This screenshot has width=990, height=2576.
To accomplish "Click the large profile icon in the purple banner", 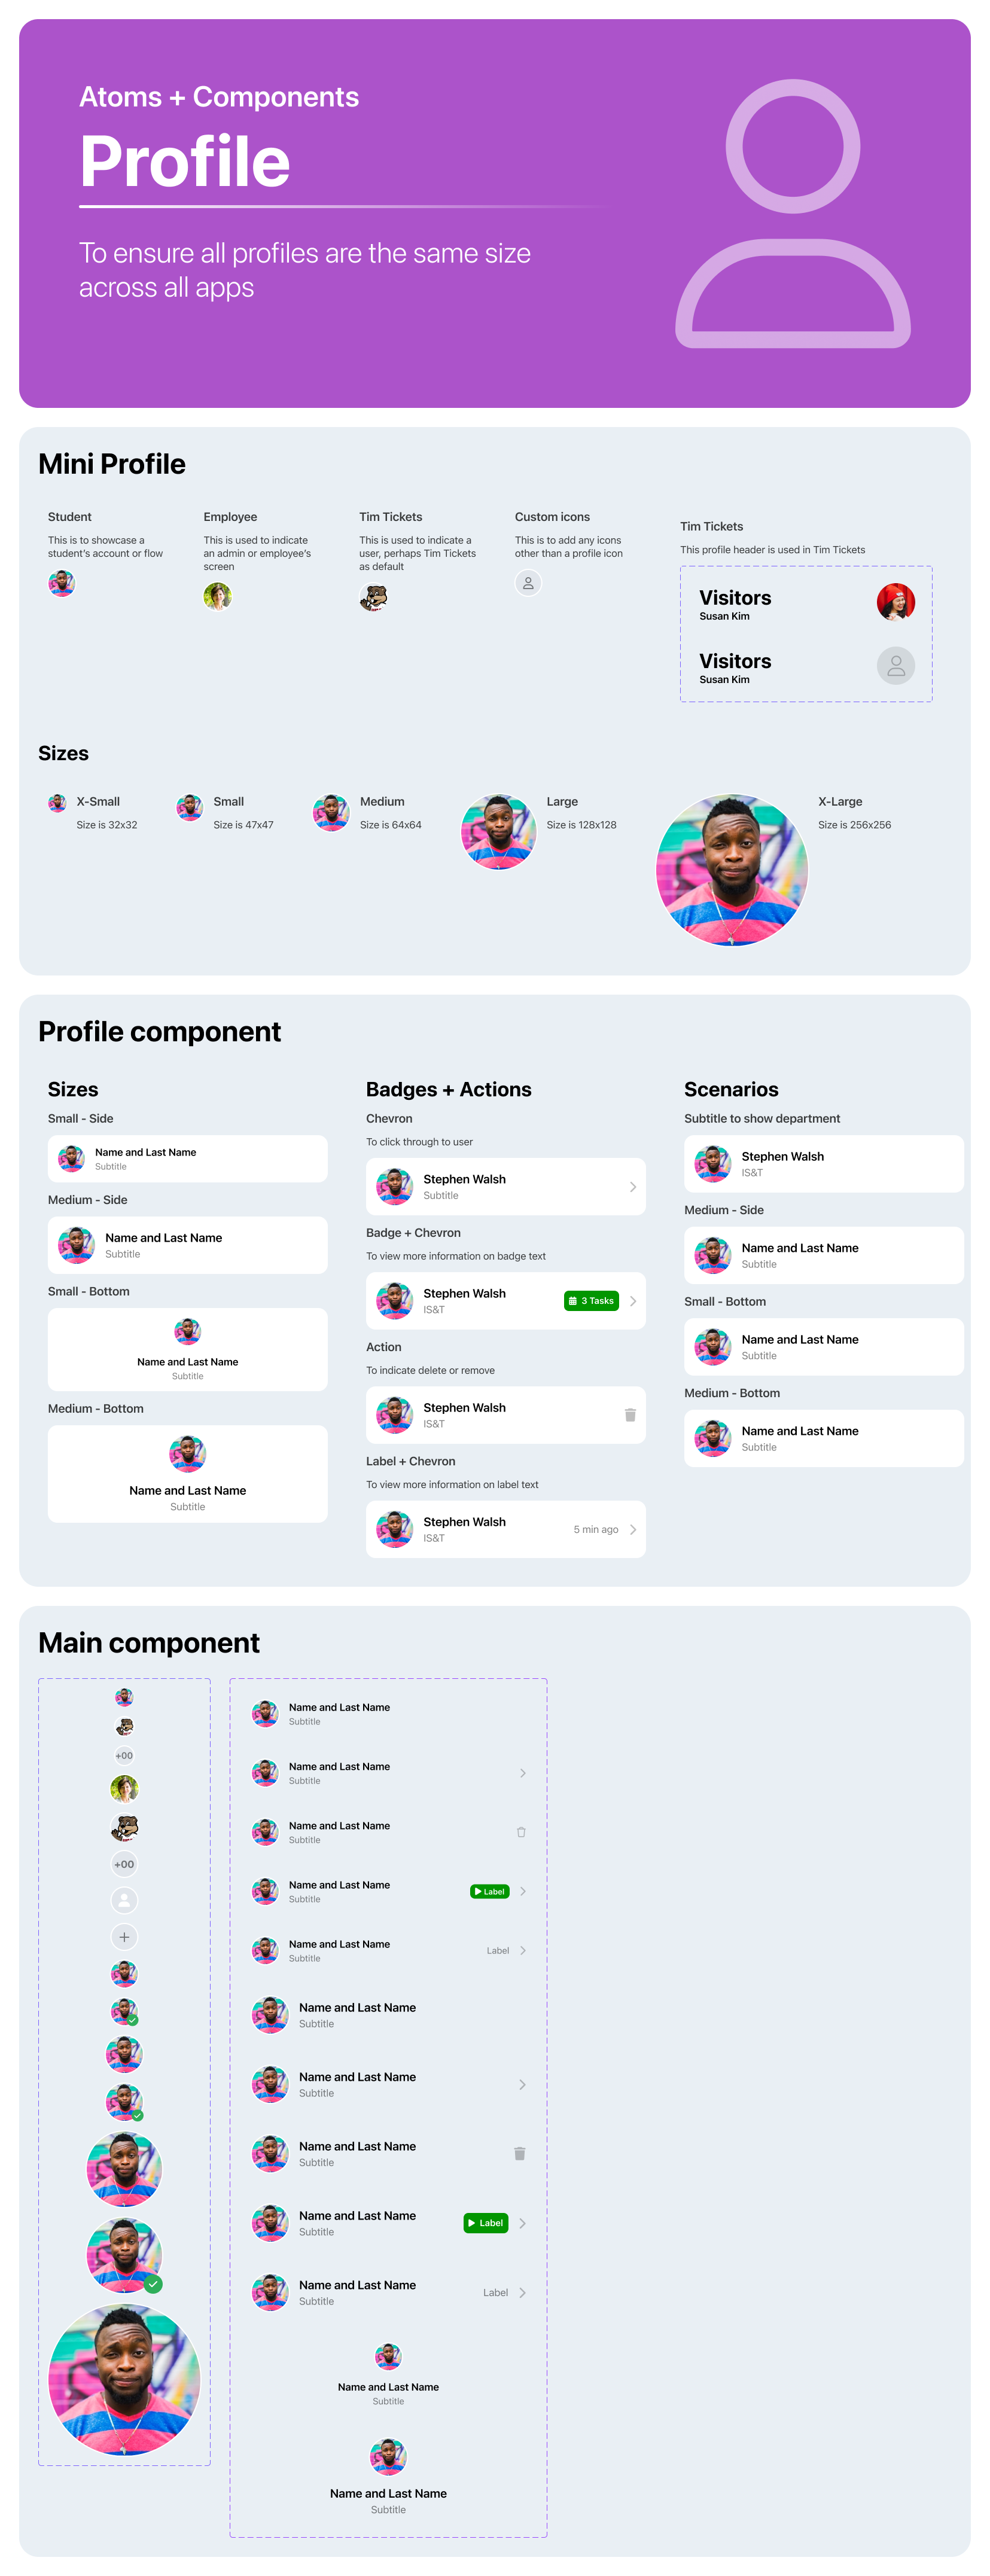I will tap(793, 214).
